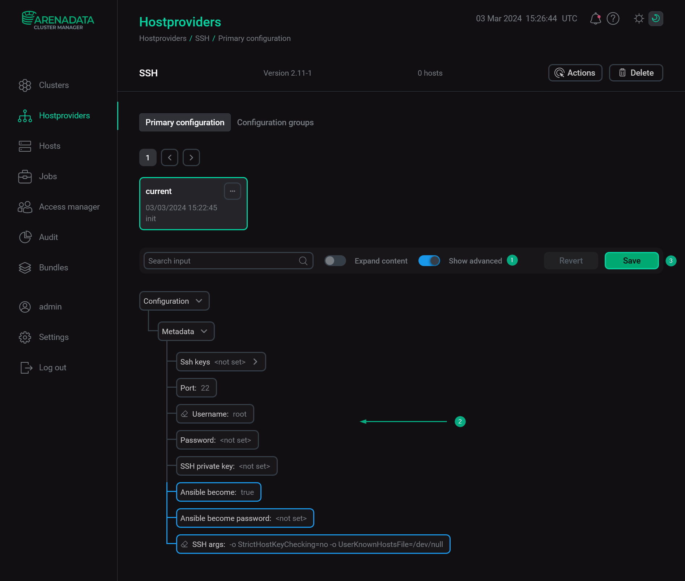This screenshot has height=581, width=685.
Task: Disable the Show advanced toggle
Action: pyautogui.click(x=429, y=260)
